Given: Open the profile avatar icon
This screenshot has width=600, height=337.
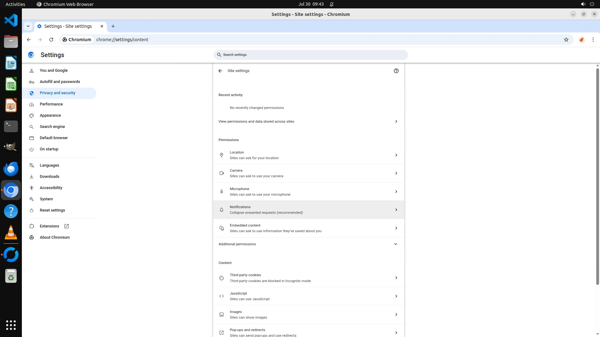Looking at the screenshot, I should coord(581,40).
